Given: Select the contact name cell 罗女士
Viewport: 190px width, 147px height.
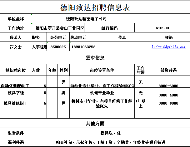Looking at the screenshot, I should click(x=16, y=47).
